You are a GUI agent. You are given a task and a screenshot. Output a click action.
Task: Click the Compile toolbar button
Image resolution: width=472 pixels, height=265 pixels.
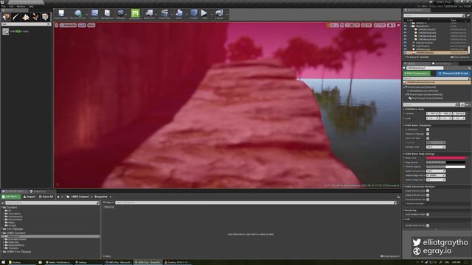click(x=194, y=14)
